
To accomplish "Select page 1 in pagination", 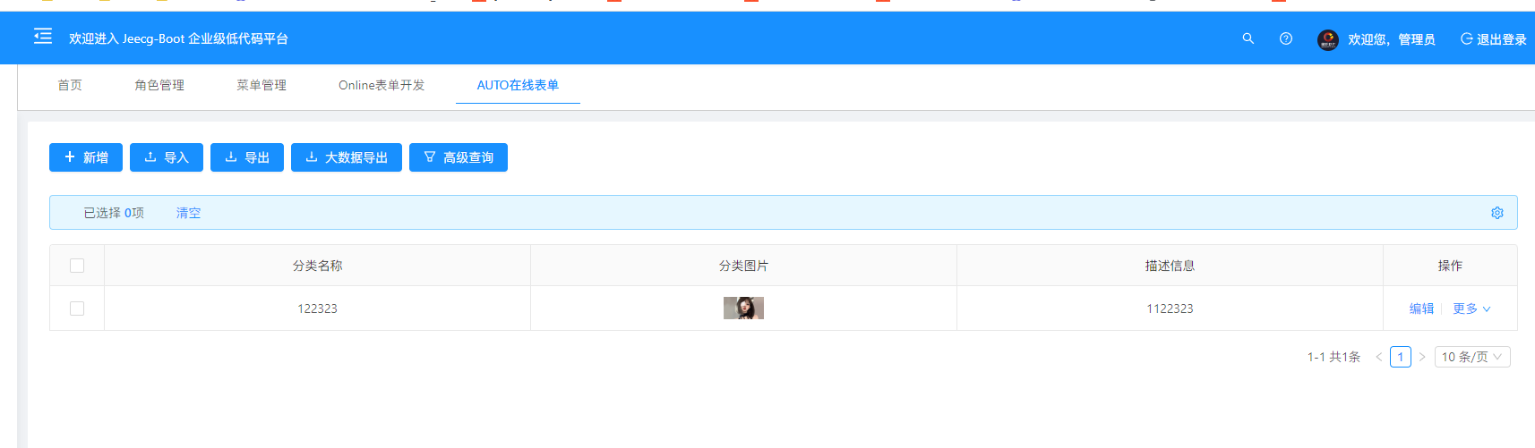I will tap(1401, 357).
